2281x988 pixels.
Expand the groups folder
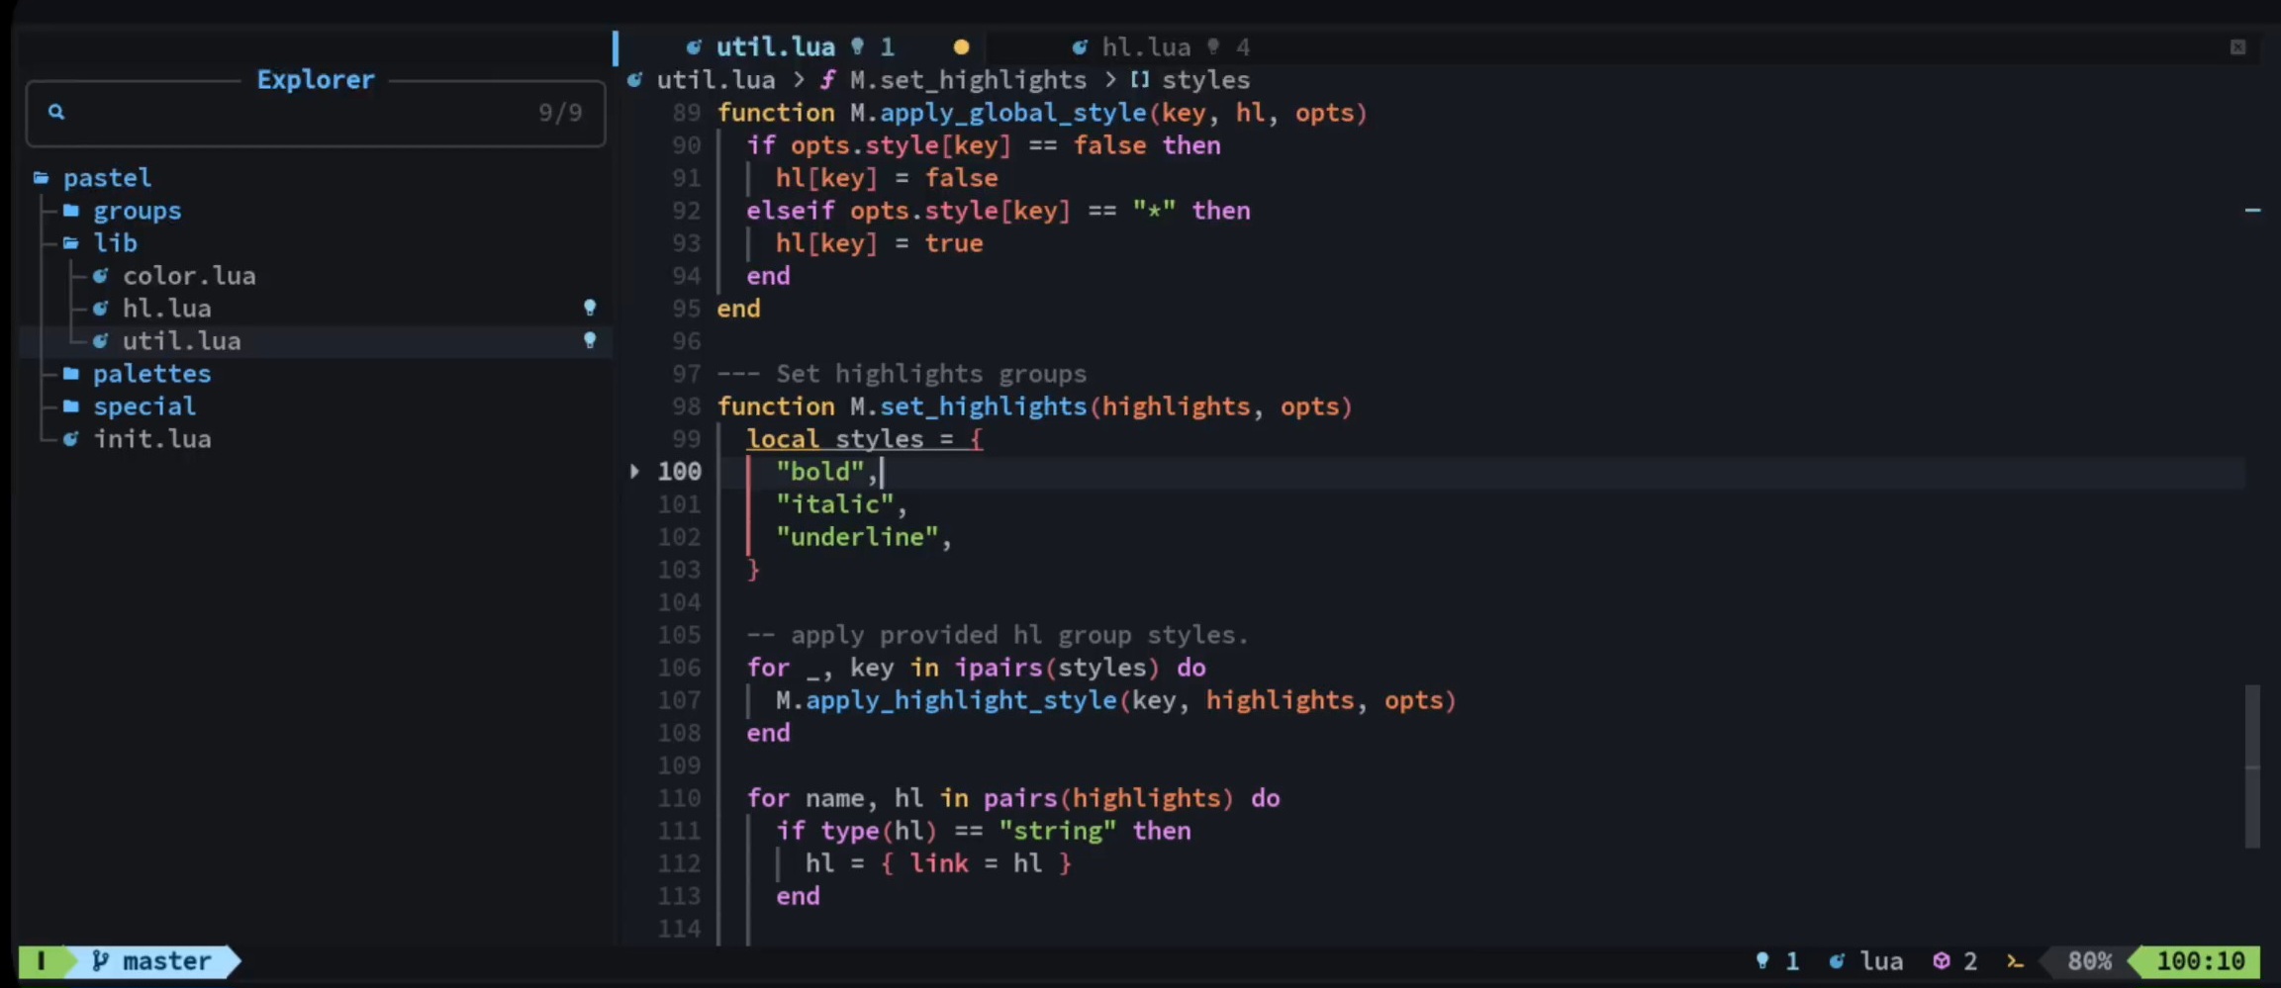tap(137, 211)
